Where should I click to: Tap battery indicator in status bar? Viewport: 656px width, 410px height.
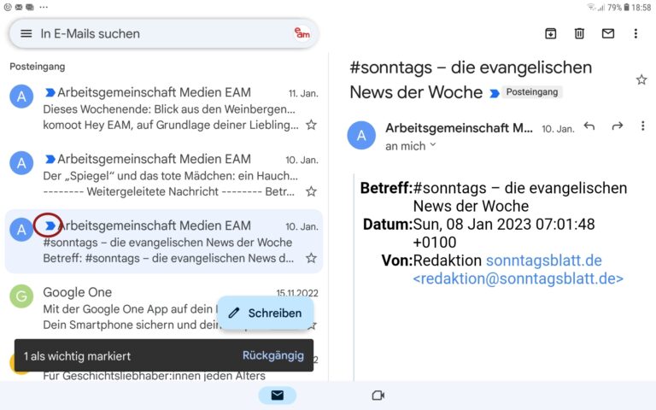click(x=626, y=7)
